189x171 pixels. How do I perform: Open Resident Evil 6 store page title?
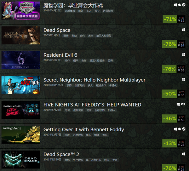click(x=60, y=55)
